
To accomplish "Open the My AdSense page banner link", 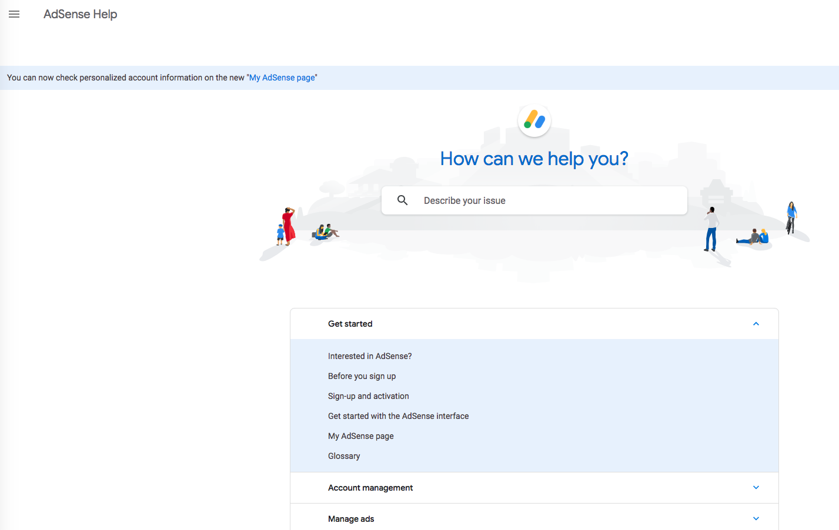I will click(282, 78).
